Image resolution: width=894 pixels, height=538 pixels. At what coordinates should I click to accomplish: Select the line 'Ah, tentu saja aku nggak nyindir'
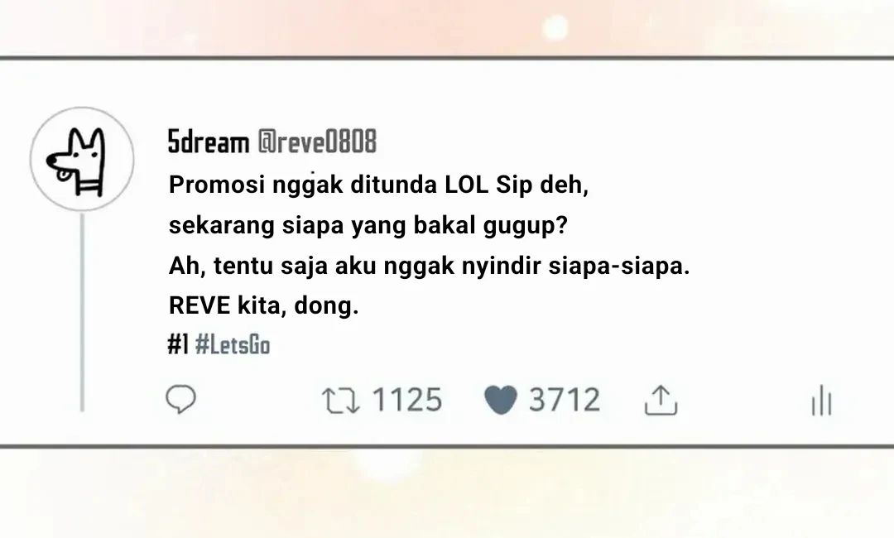click(354, 267)
